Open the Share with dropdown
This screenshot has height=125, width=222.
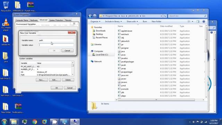132,22
